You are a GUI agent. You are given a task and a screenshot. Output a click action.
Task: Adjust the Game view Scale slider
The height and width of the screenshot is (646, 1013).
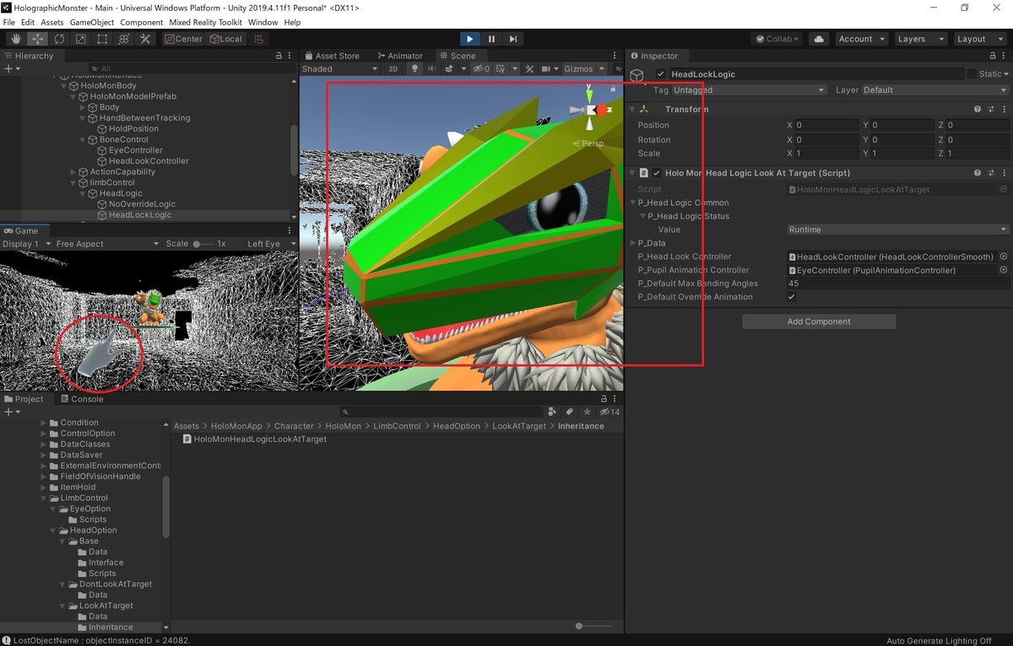coord(203,244)
